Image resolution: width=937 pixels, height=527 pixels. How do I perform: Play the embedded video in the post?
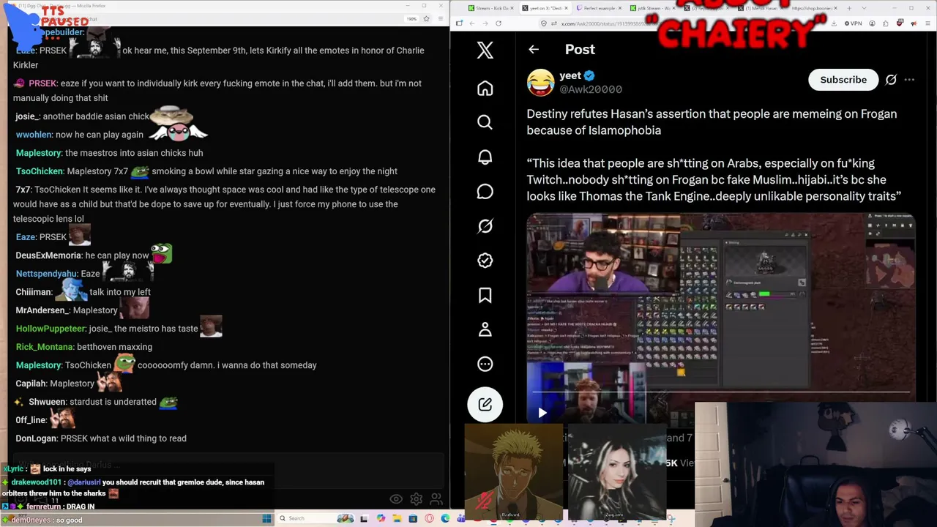click(542, 413)
